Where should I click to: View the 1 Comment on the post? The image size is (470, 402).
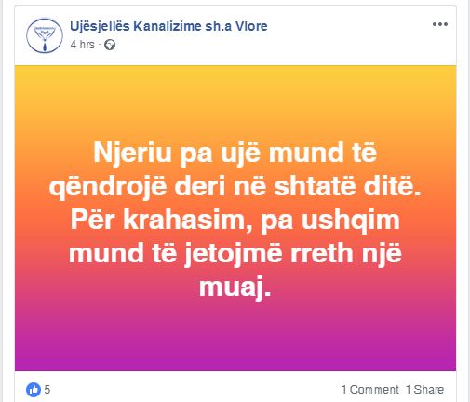pos(370,390)
